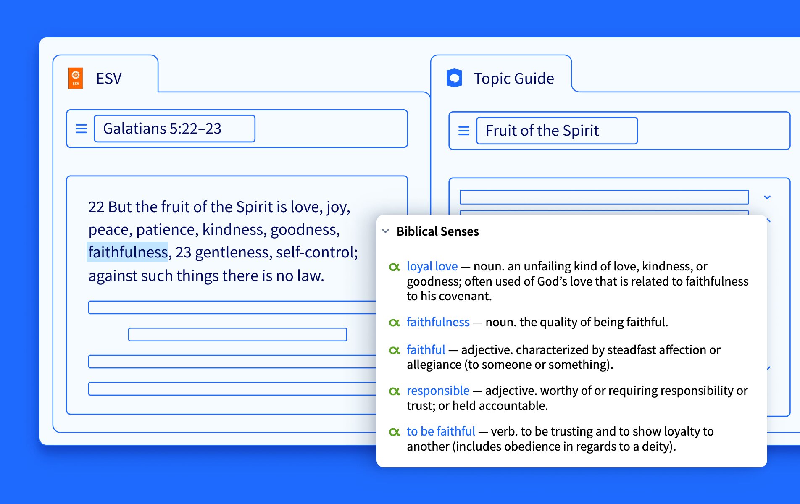The width and height of the screenshot is (800, 504).
Task: Open the to be faithful link
Action: pyautogui.click(x=441, y=431)
